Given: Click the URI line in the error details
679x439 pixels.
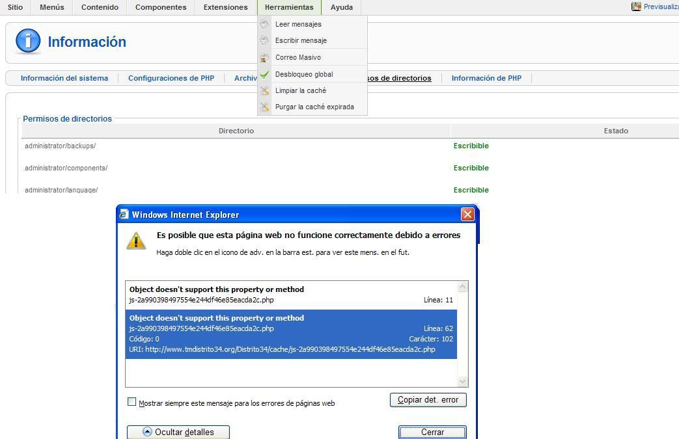Looking at the screenshot, I should (282, 349).
